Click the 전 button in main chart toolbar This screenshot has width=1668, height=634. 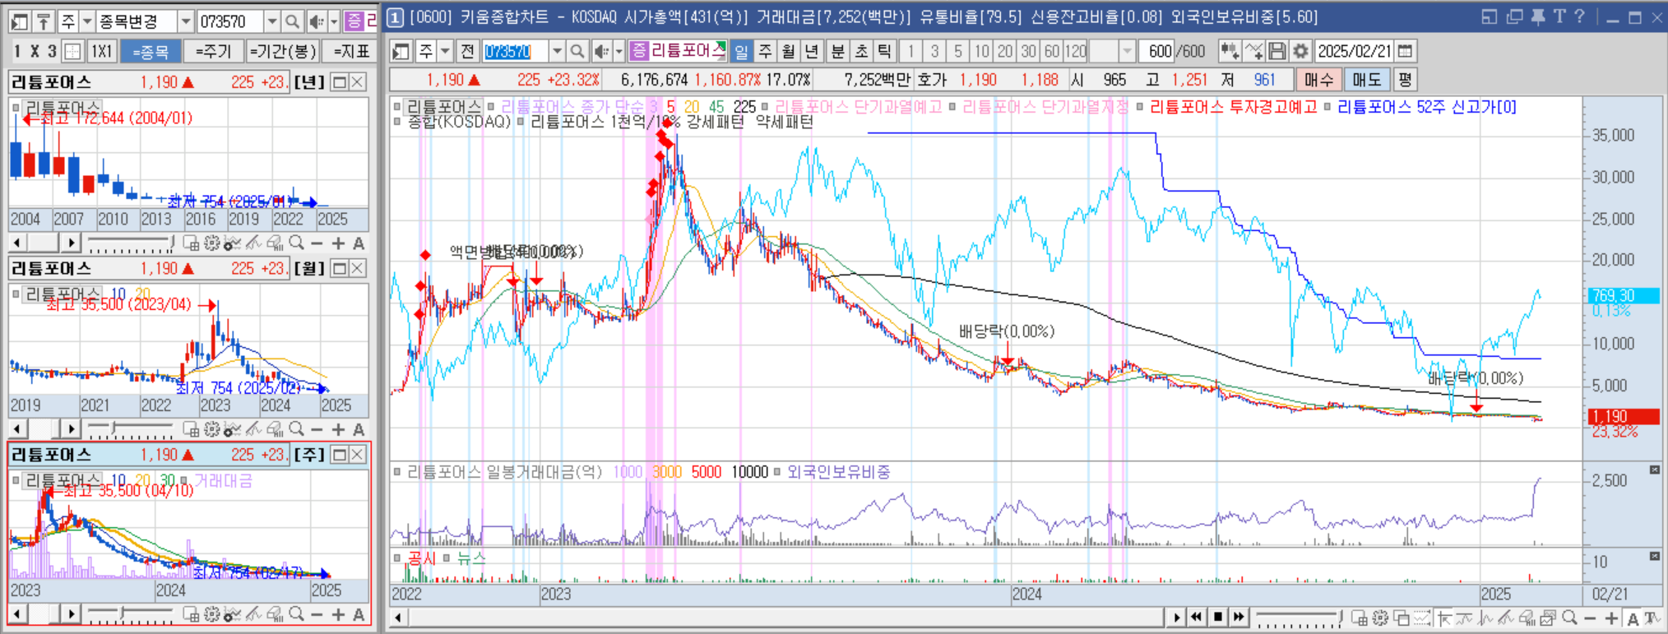coord(467,51)
